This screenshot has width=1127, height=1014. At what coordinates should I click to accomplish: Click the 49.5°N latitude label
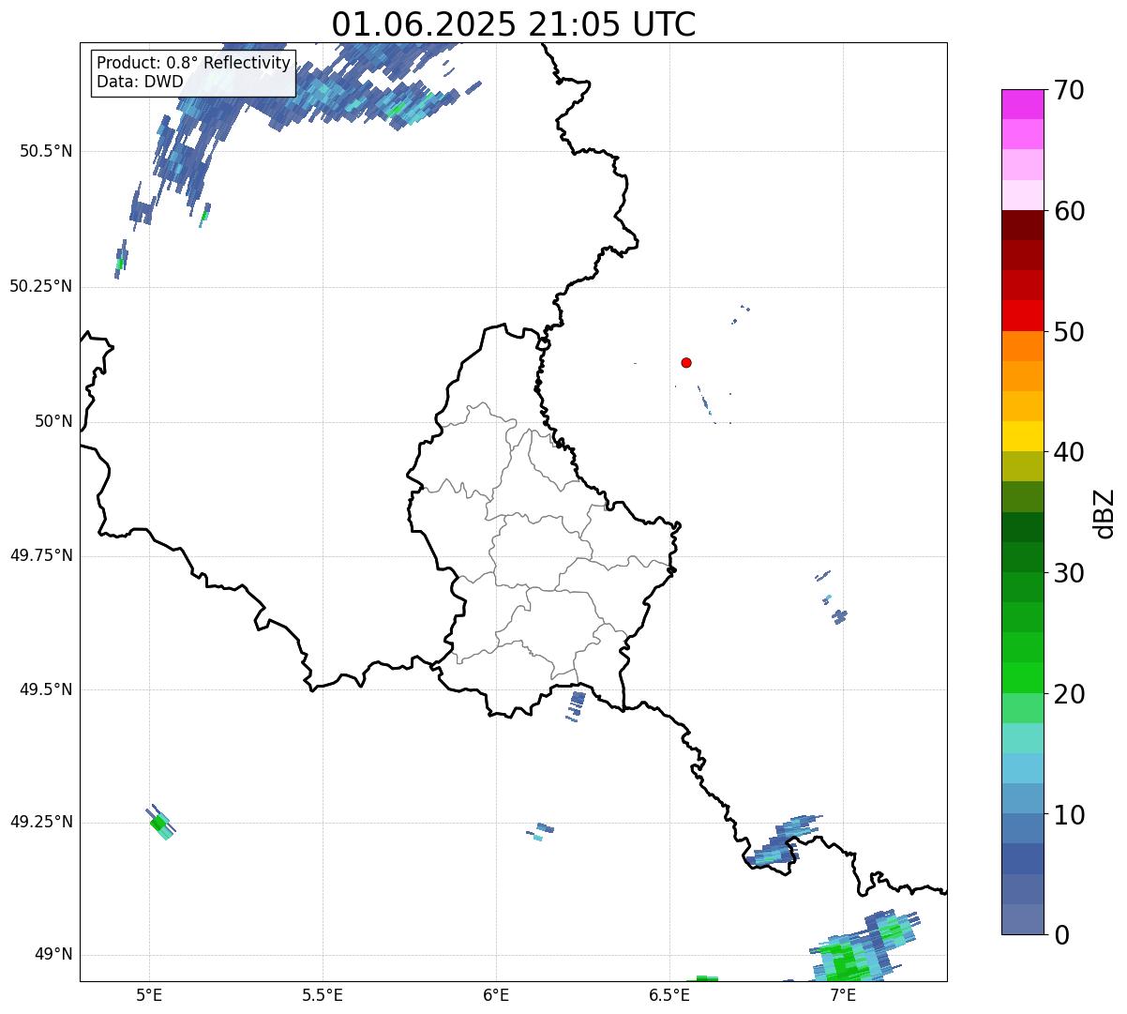[47, 689]
